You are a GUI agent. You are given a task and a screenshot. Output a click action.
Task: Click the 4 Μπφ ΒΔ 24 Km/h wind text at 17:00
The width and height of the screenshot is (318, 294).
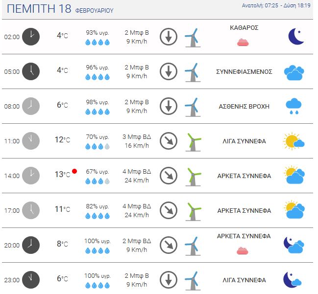pyautogui.click(x=137, y=210)
